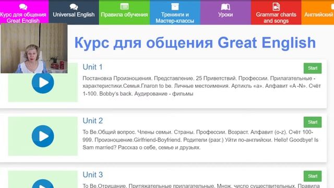Click the Start button for Unit 1
The width and height of the screenshot is (334, 188).
[x=313, y=68]
